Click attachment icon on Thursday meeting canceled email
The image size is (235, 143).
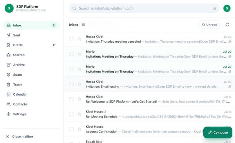click(x=230, y=42)
